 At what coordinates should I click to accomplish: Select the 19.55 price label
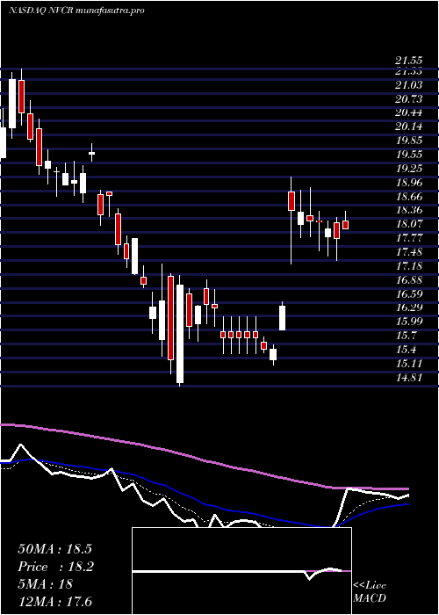point(409,155)
